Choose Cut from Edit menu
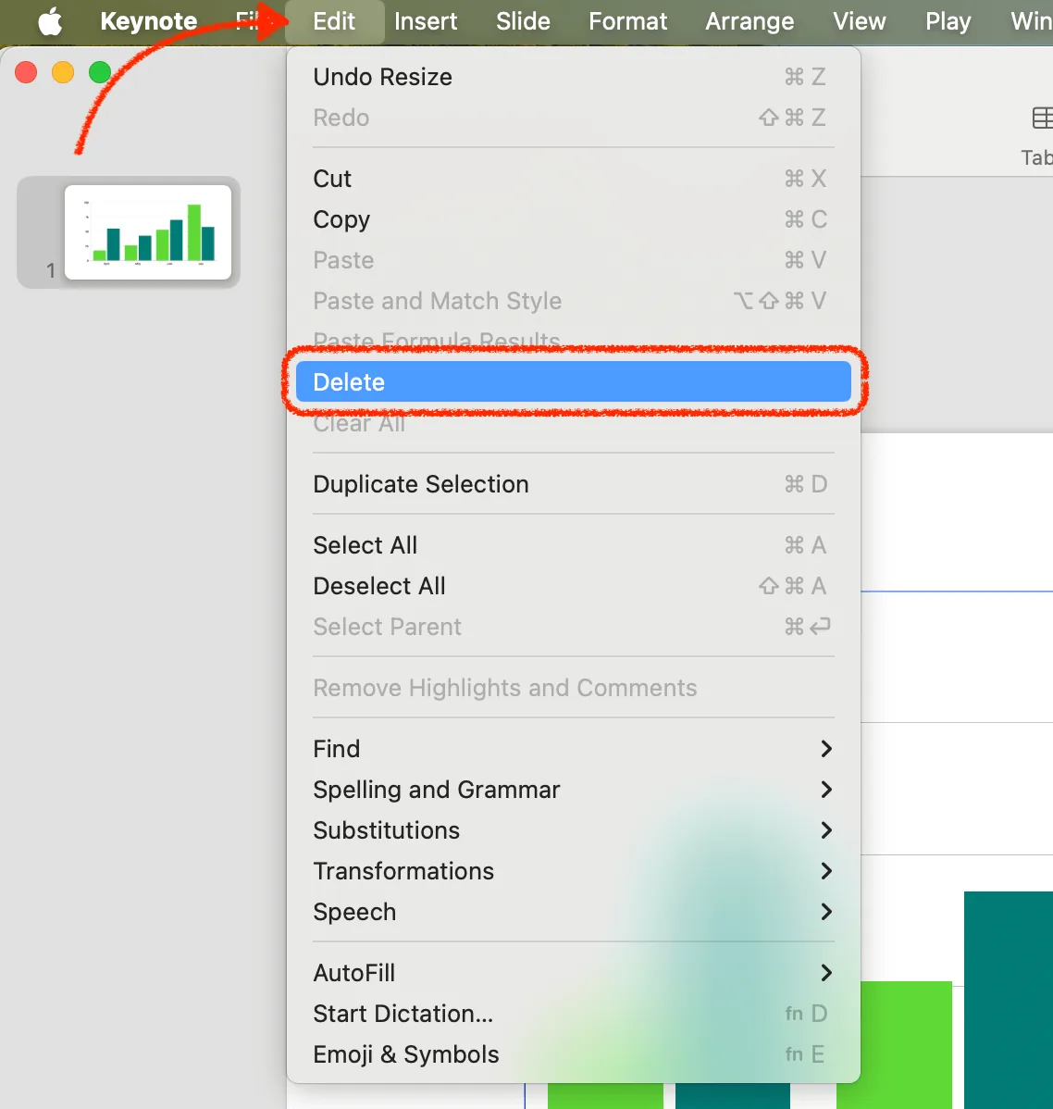 tap(573, 179)
